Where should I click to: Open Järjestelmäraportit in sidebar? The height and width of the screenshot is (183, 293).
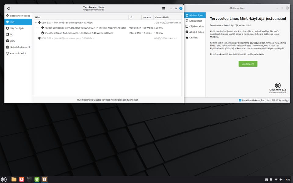coord(18,47)
